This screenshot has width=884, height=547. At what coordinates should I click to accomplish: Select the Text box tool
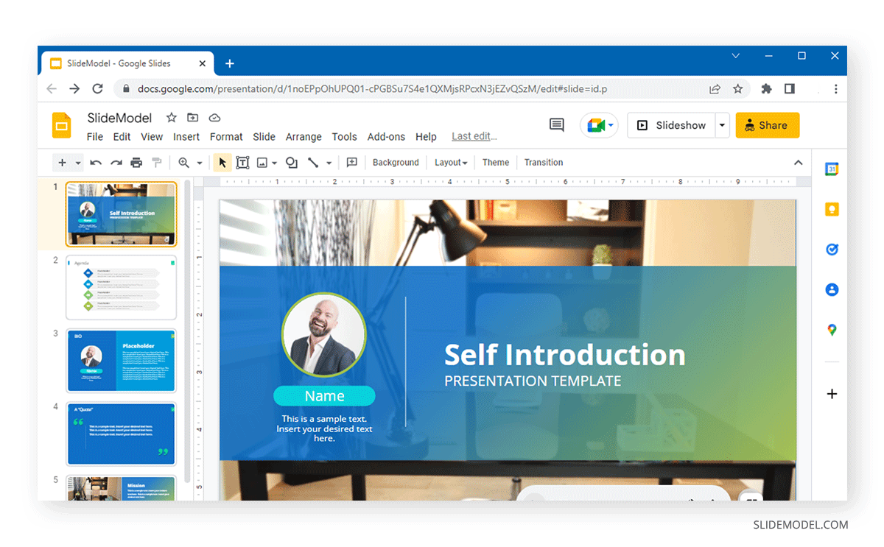coord(242,162)
